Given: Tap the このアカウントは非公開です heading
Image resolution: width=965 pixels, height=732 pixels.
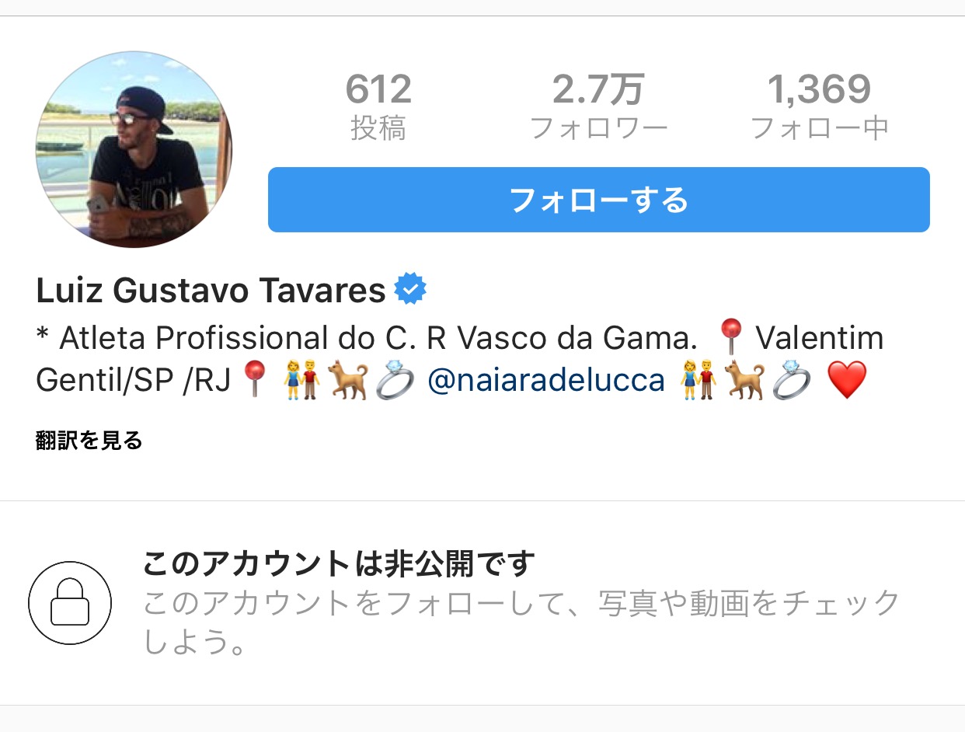Looking at the screenshot, I should (x=339, y=563).
